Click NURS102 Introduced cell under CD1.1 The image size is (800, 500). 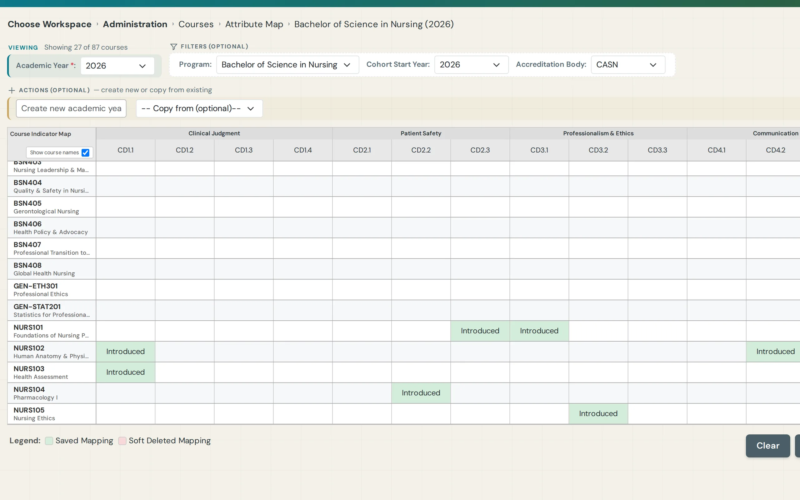point(126,352)
